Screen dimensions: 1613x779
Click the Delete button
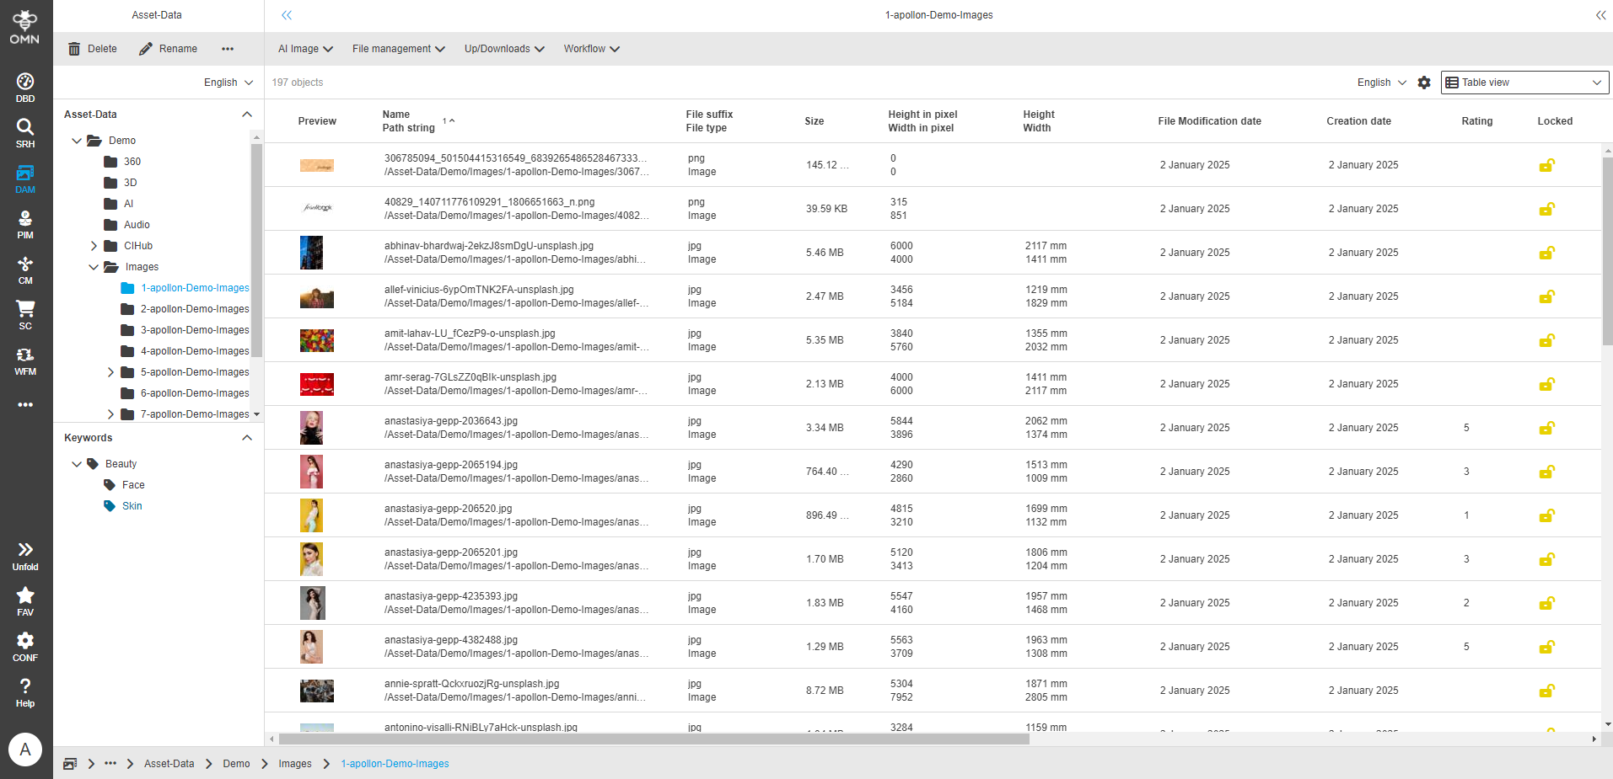tap(92, 48)
